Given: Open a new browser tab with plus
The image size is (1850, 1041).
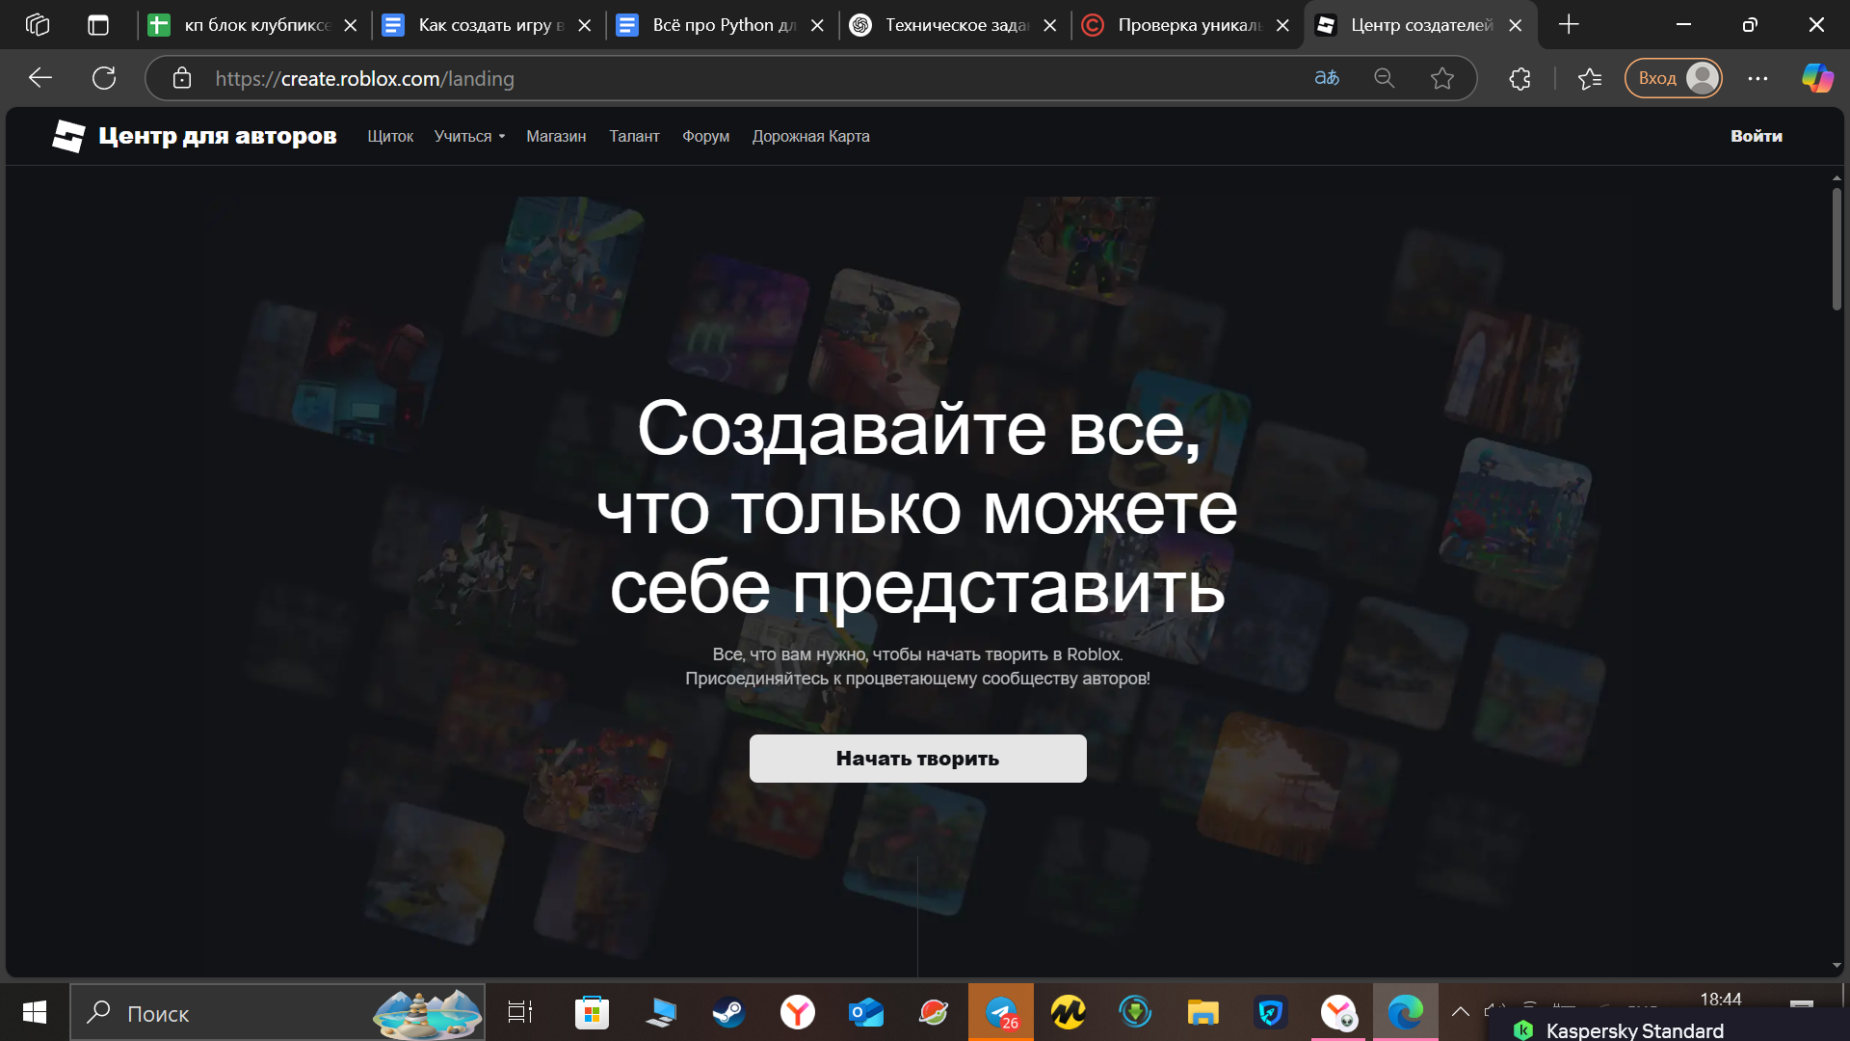Looking at the screenshot, I should [x=1569, y=25].
